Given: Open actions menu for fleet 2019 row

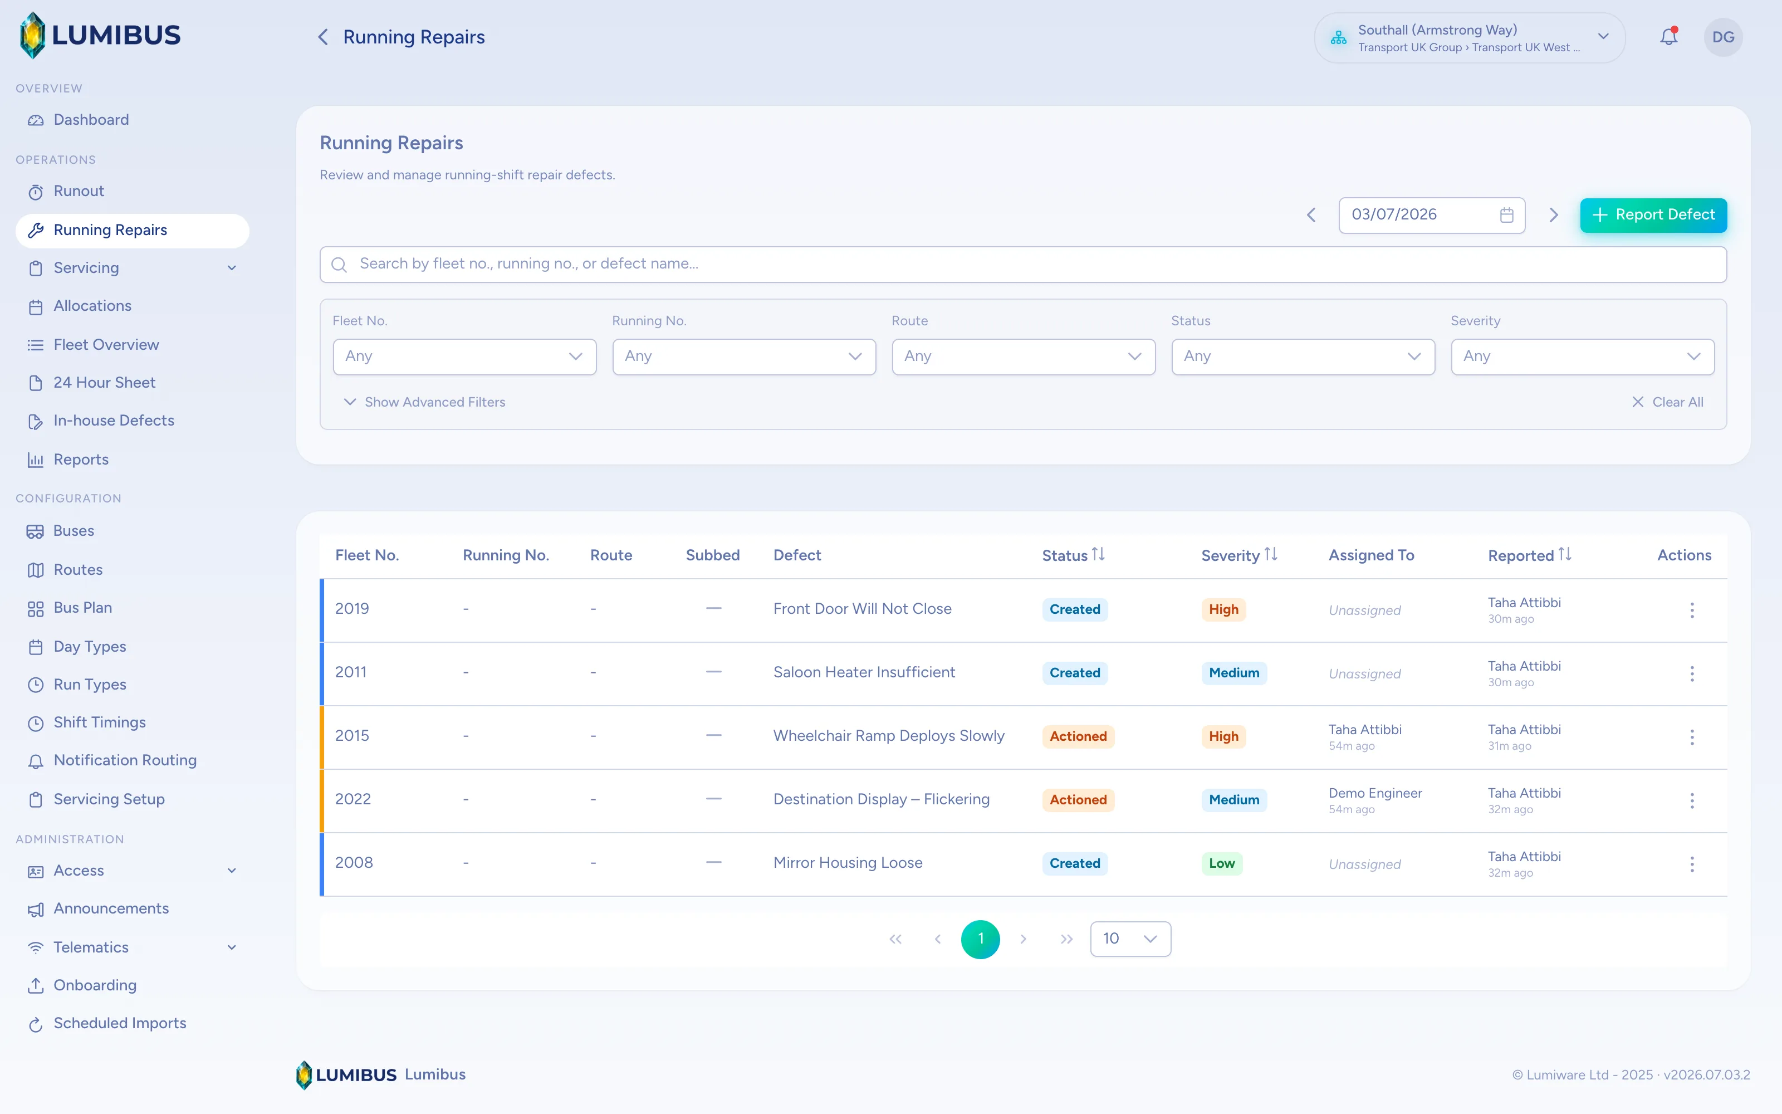Looking at the screenshot, I should pyautogui.click(x=1692, y=610).
